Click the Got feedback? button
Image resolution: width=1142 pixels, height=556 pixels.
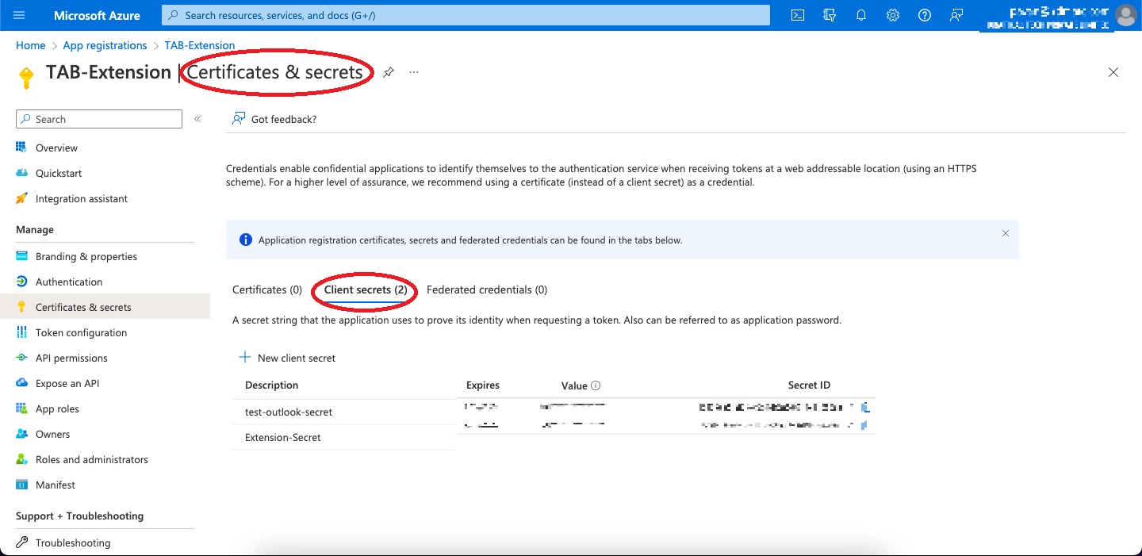pos(274,119)
